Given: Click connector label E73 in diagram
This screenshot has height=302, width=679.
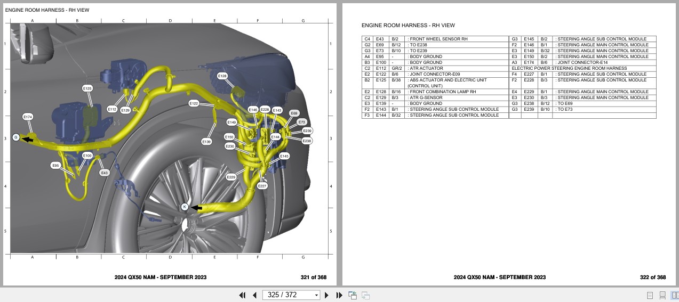Looking at the screenshot, I should point(302,122).
